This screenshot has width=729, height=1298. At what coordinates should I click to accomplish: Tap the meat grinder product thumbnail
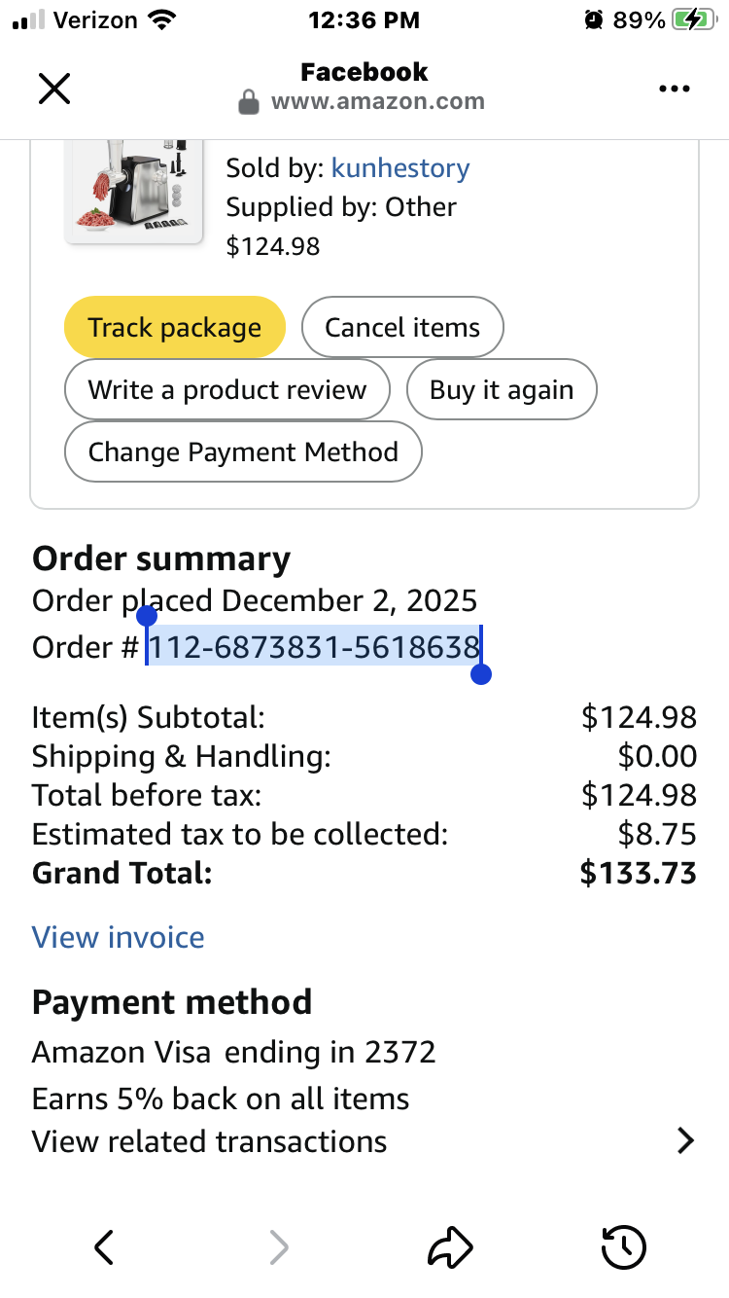[x=133, y=190]
